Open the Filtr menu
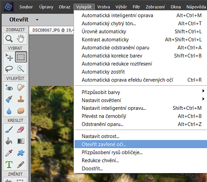This screenshot has height=182, width=207. pyautogui.click(x=136, y=7)
